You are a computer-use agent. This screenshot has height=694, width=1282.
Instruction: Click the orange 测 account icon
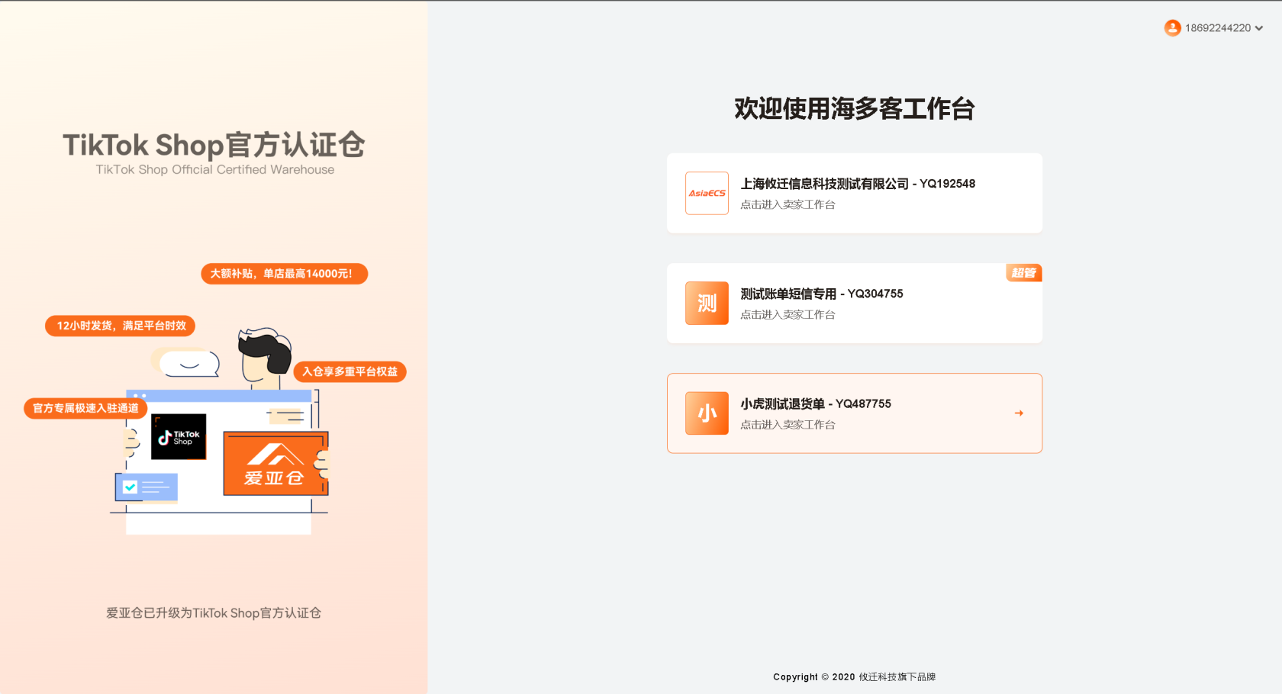point(707,304)
